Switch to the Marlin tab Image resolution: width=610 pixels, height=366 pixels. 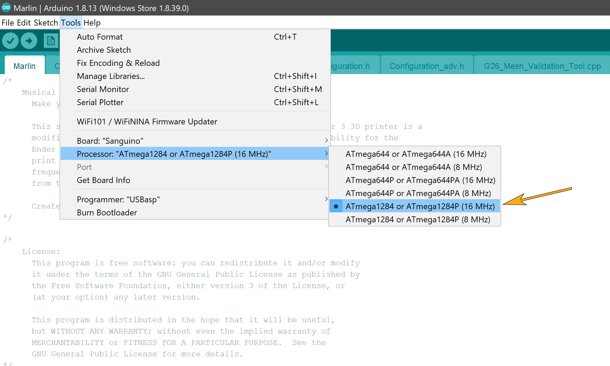[x=24, y=66]
